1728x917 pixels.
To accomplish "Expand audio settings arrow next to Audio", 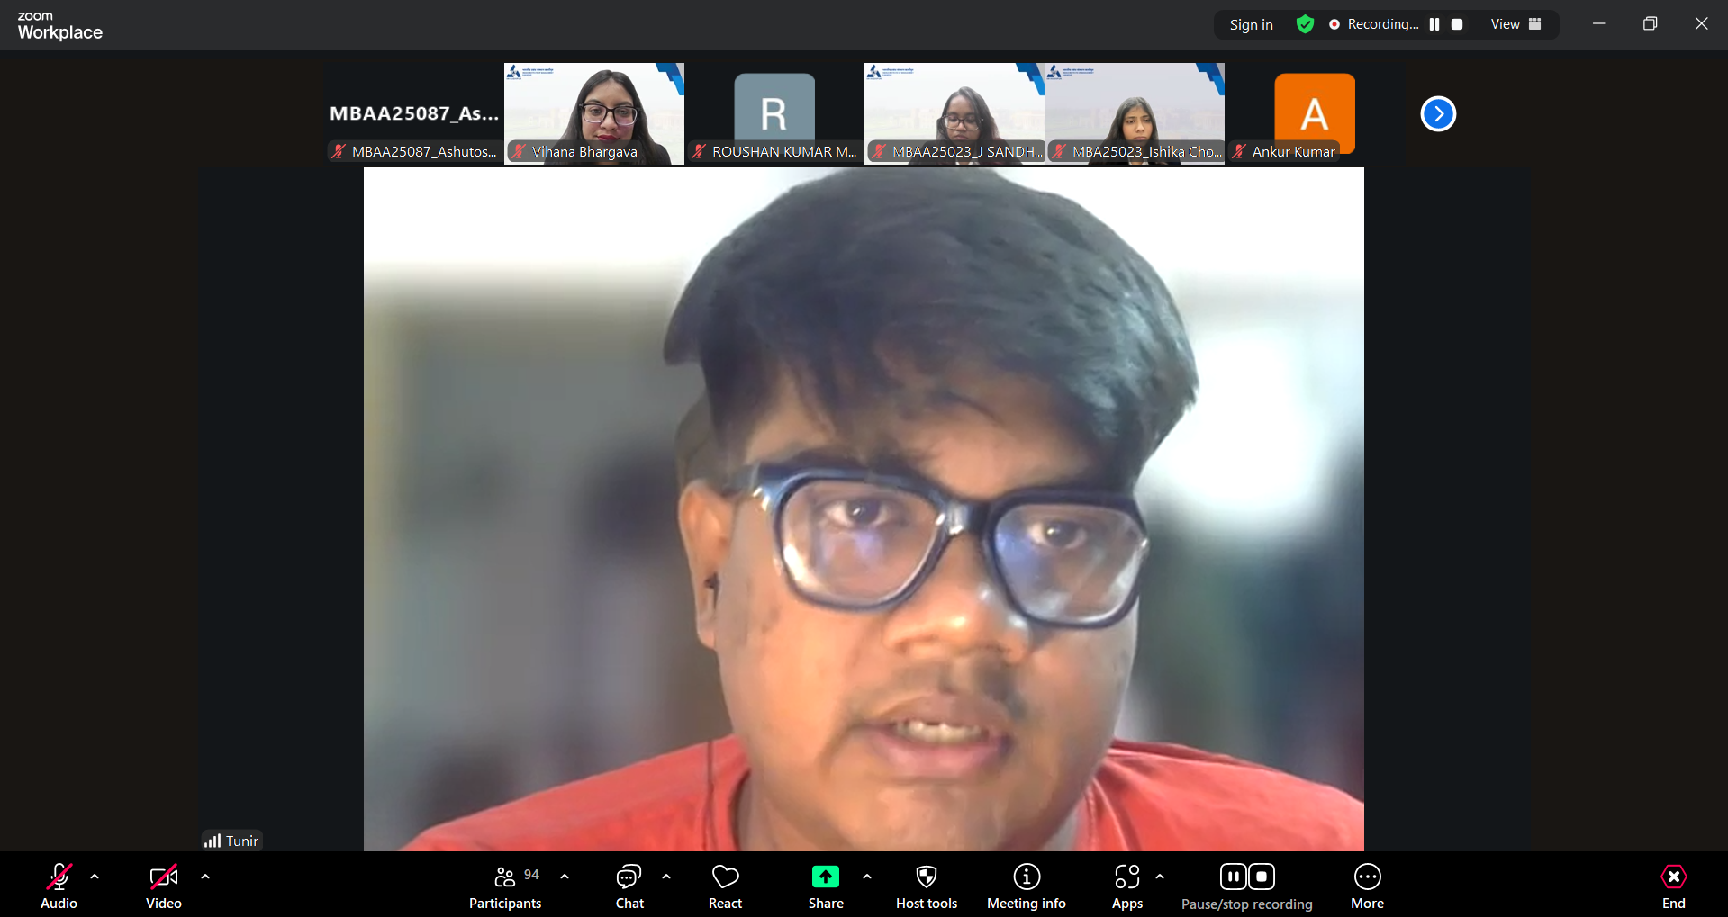I will (95, 876).
